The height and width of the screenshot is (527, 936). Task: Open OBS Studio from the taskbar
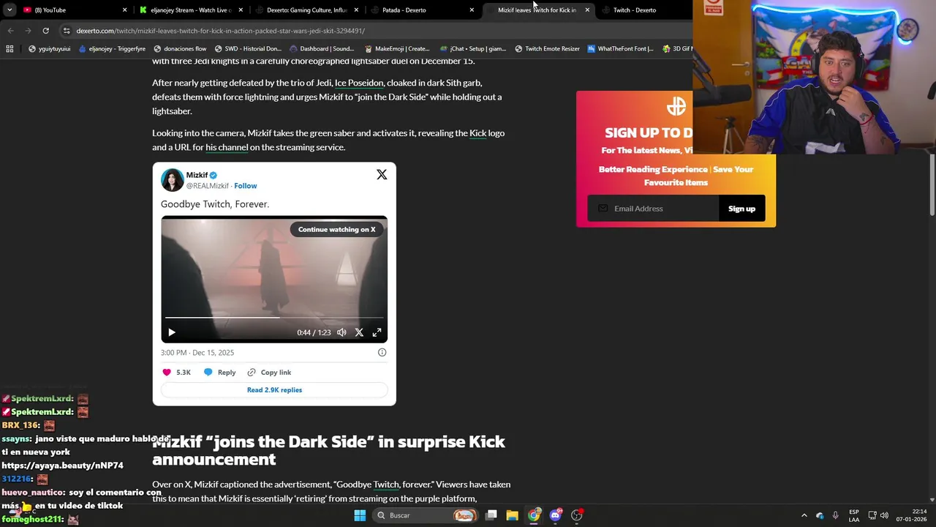577,515
